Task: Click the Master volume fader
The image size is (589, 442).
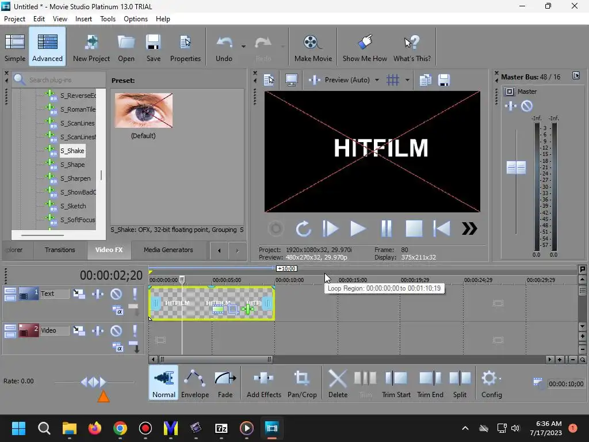Action: point(516,167)
